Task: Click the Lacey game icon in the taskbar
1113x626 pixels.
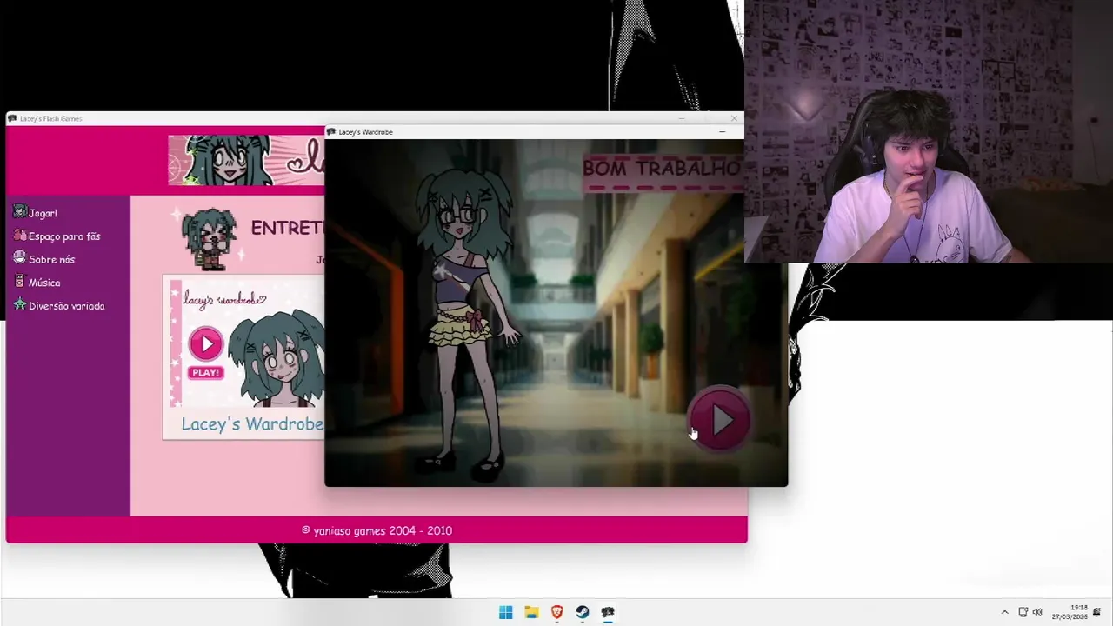Action: (608, 612)
